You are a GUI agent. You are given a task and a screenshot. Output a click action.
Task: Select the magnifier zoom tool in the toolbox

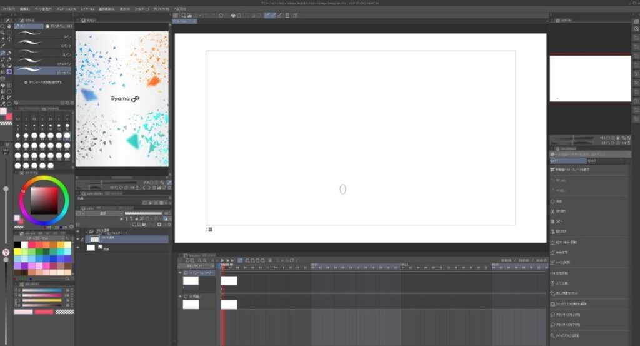(x=3, y=26)
